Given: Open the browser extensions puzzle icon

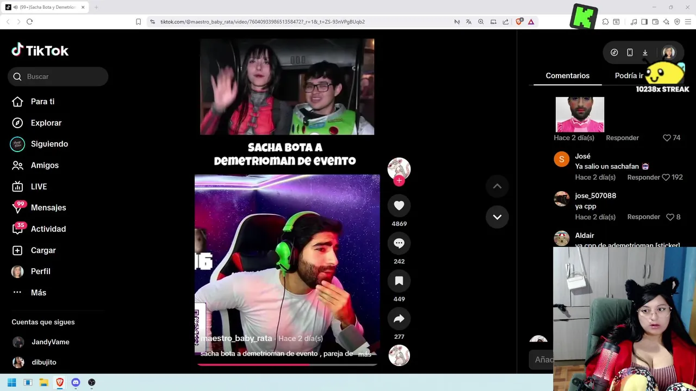Looking at the screenshot, I should click(x=605, y=22).
